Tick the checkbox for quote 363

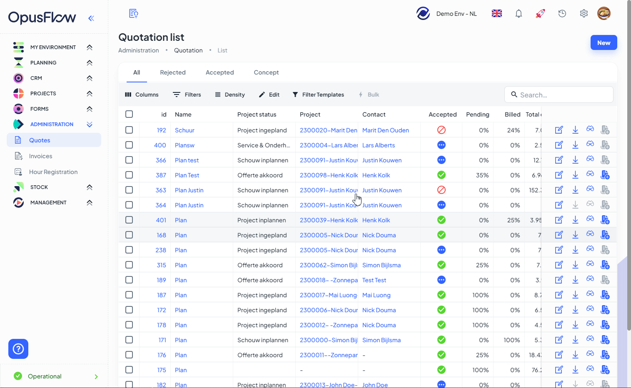129,190
